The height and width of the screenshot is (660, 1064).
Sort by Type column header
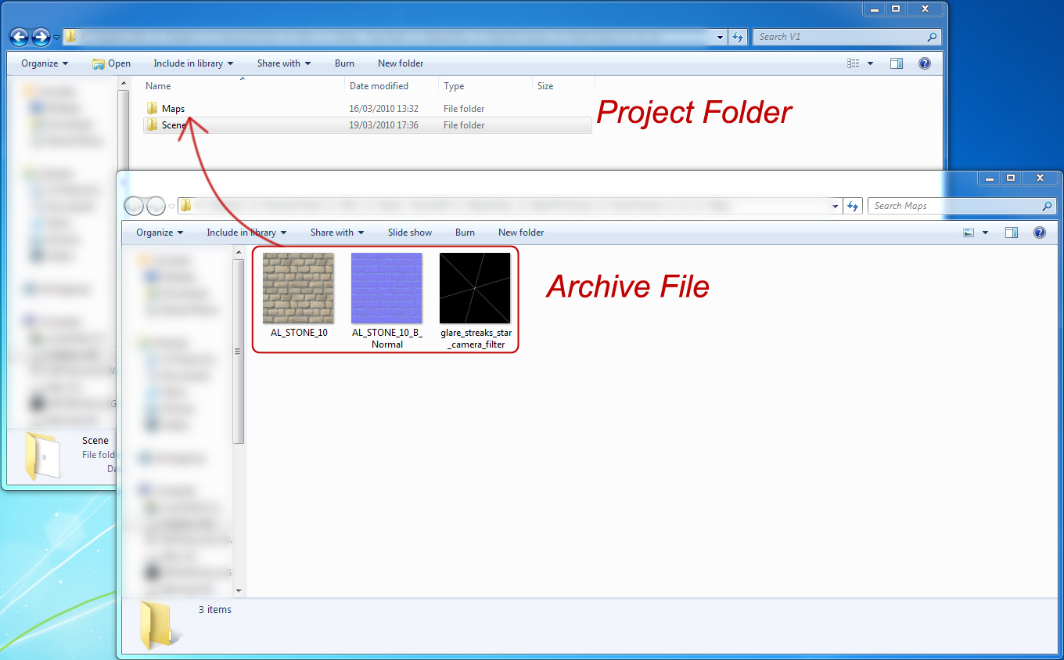[454, 86]
